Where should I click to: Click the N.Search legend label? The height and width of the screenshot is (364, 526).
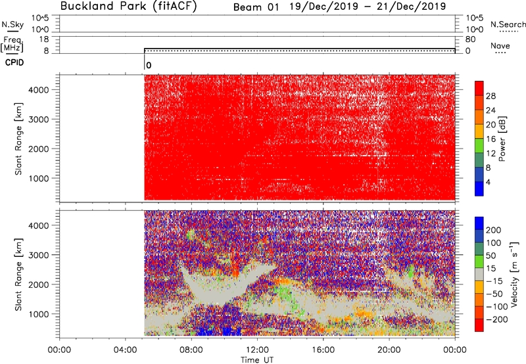tap(508, 24)
